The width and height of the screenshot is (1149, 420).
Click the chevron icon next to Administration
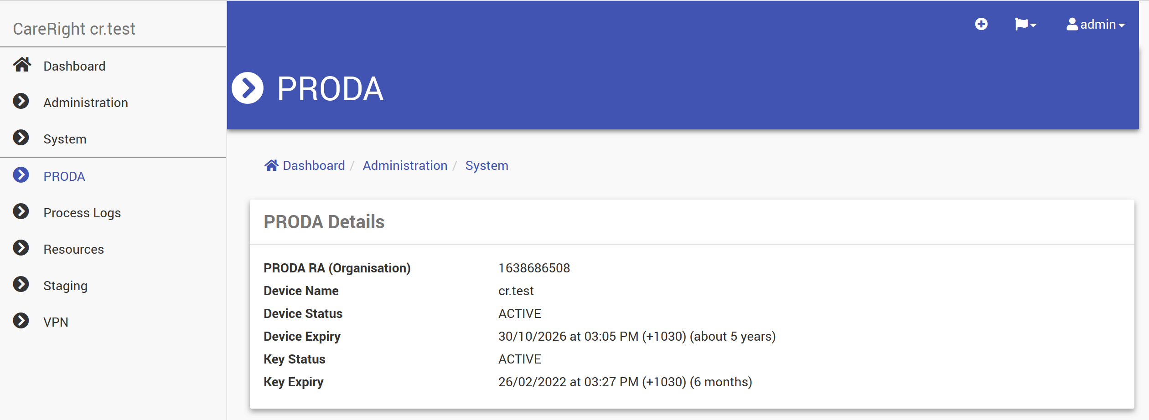tap(21, 102)
